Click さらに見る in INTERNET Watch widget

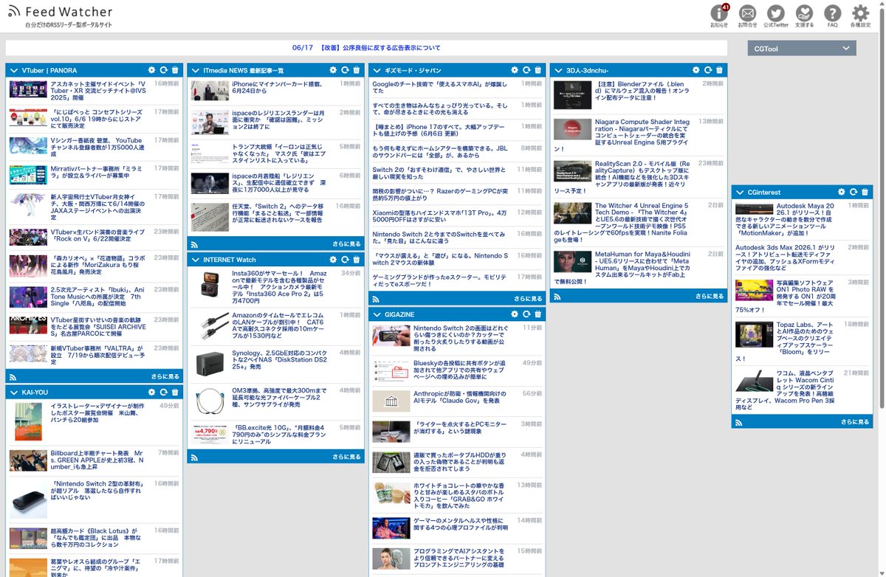click(x=346, y=457)
